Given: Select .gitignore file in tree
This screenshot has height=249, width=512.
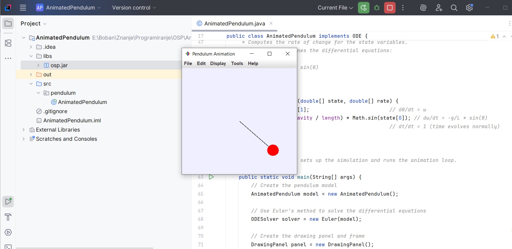Looking at the screenshot, I should (x=52, y=111).
